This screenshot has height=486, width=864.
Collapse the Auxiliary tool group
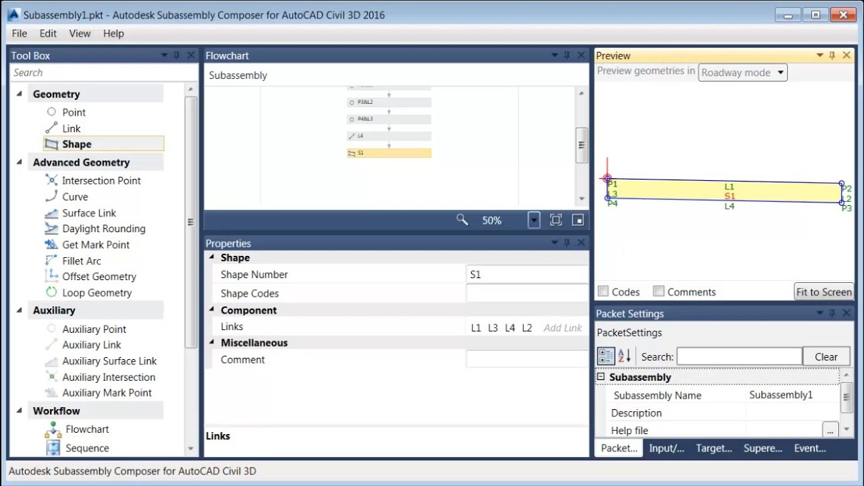coord(19,310)
